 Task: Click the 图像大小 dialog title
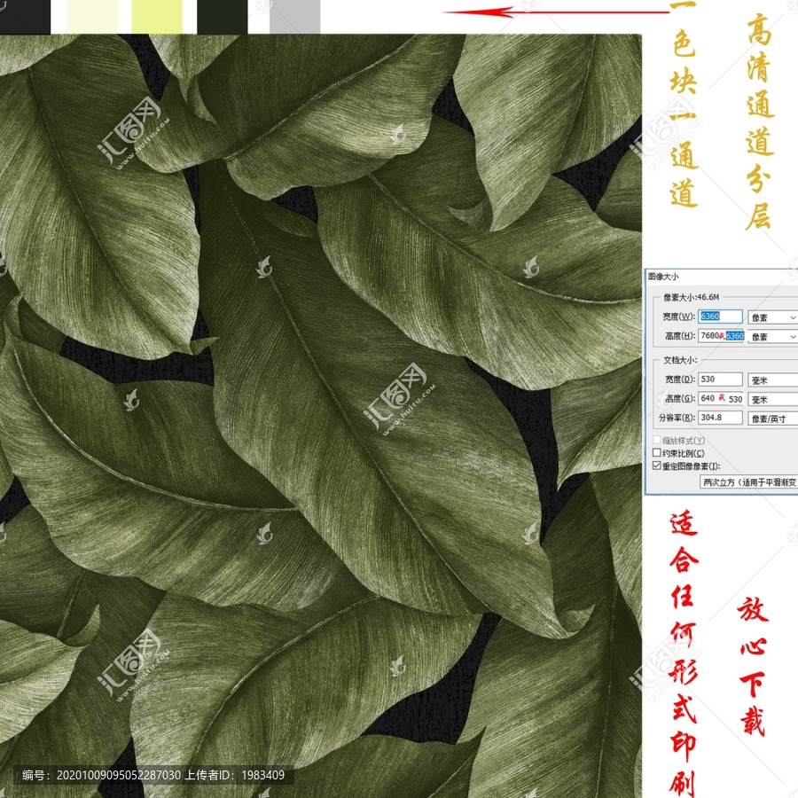pyautogui.click(x=663, y=277)
